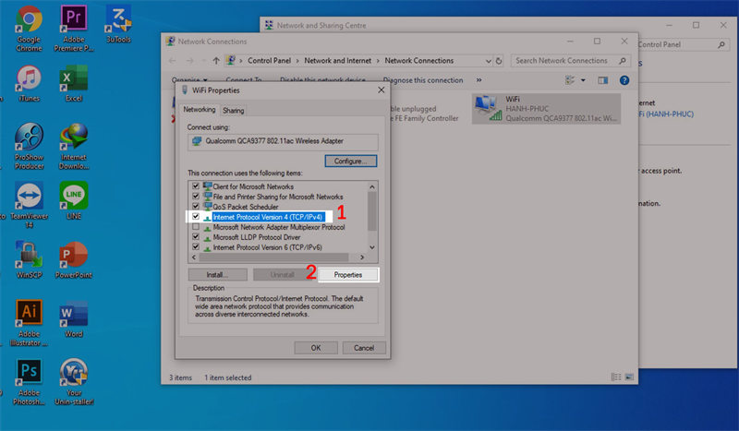Click Network and Internet breadcrumb
Viewport: 739px width, 431px height.
pos(337,61)
